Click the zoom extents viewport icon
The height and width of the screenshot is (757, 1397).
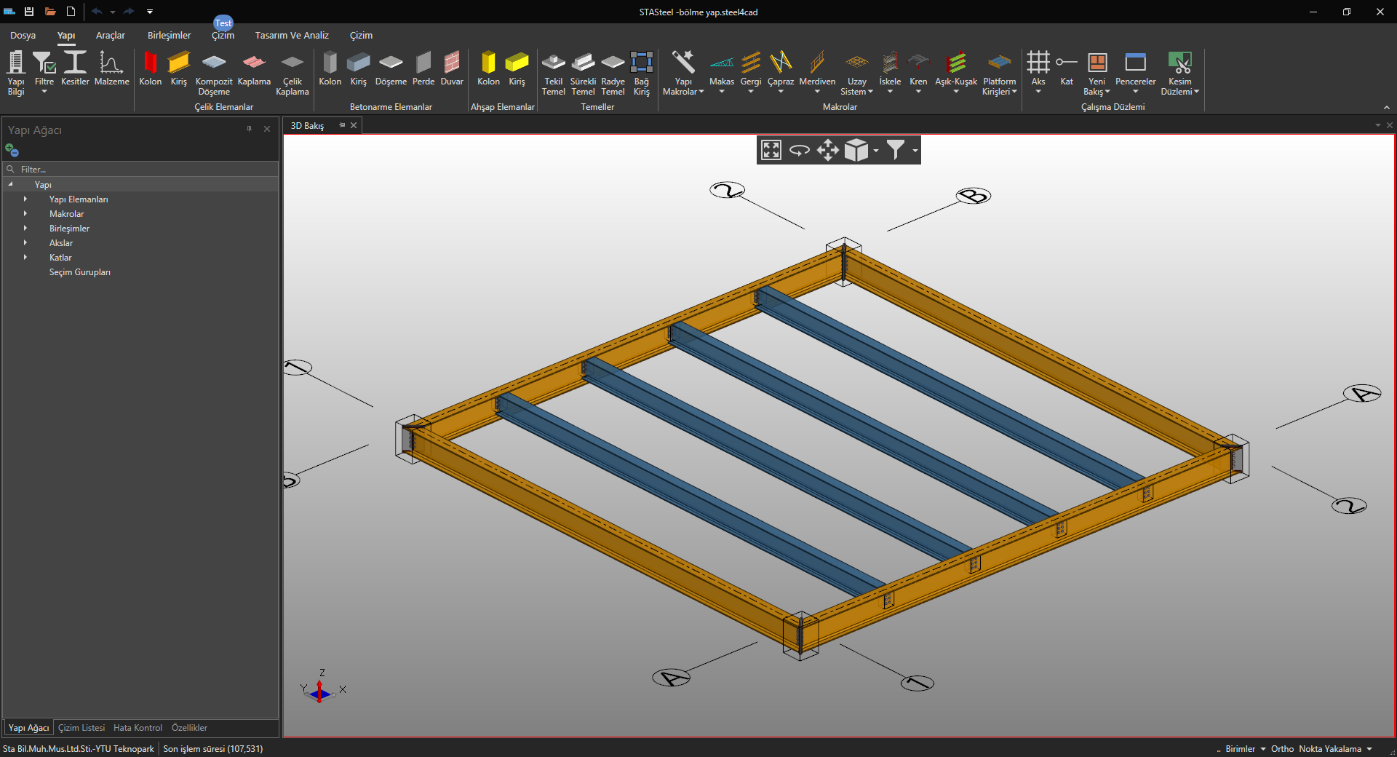[771, 150]
